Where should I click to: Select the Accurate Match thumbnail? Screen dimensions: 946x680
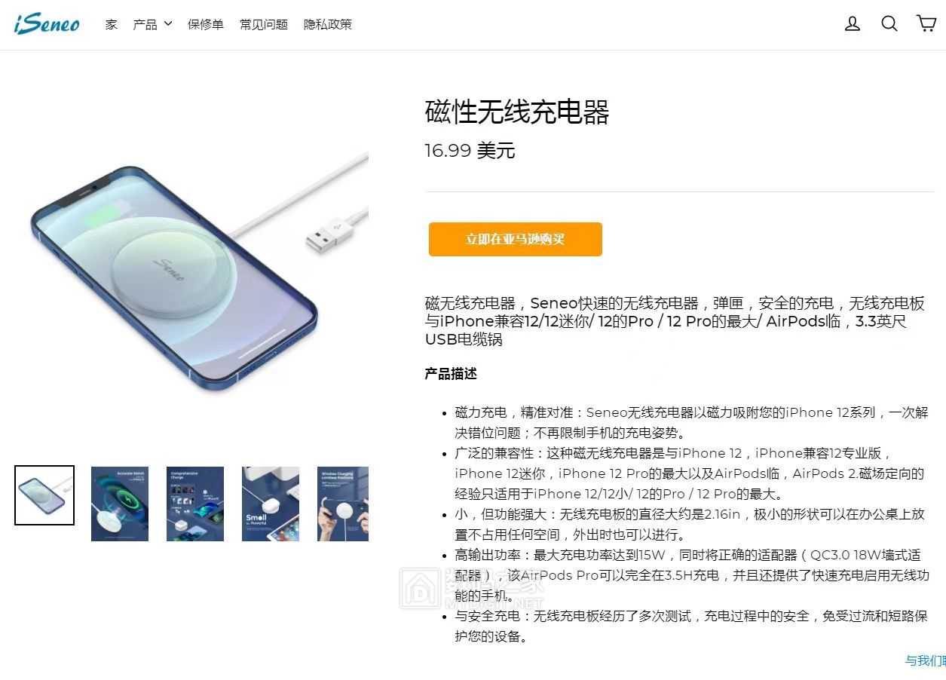coord(120,504)
